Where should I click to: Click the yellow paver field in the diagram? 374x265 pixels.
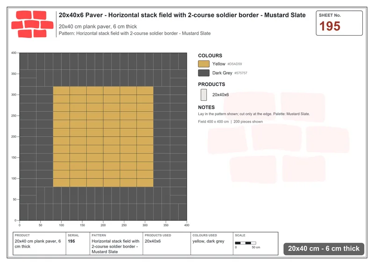tap(103, 136)
